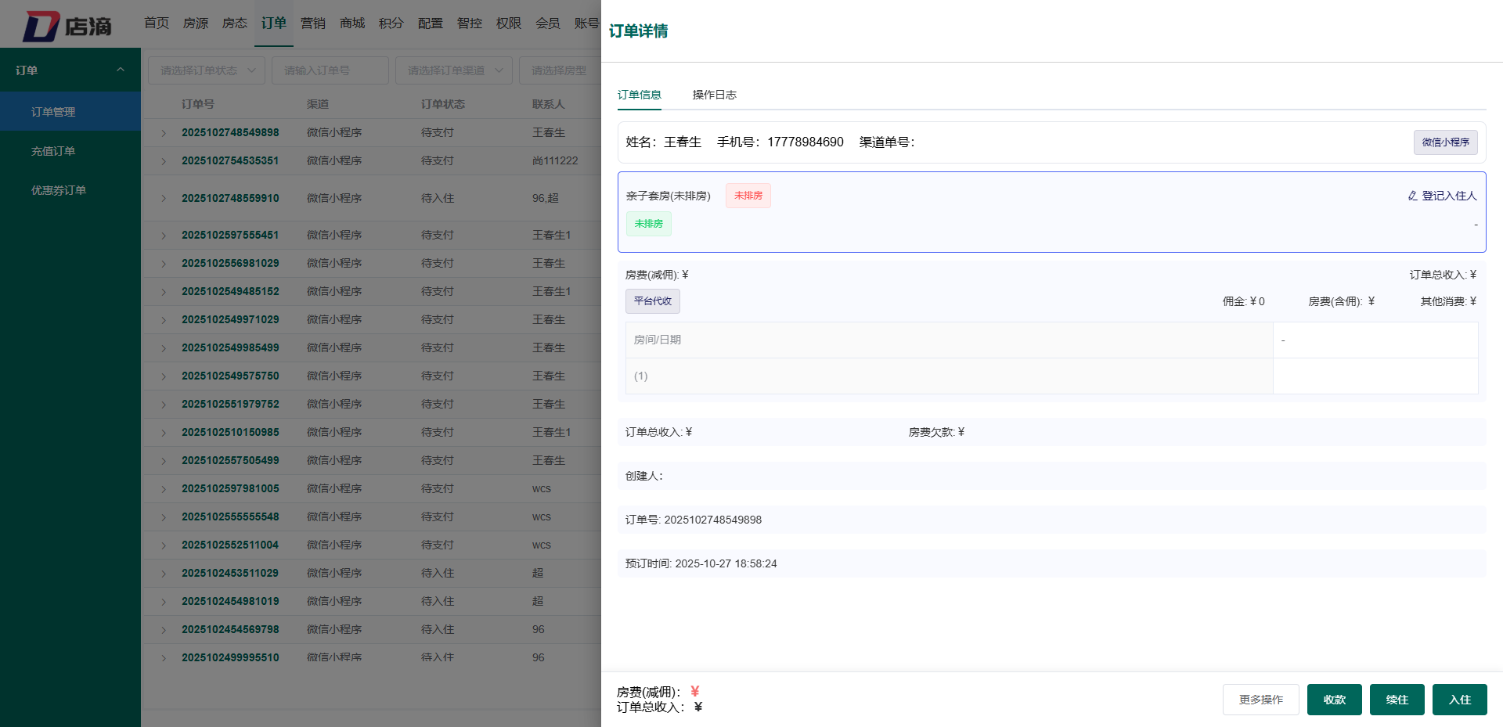Click the 请输入订单号 input field
Image resolution: width=1503 pixels, height=727 pixels.
point(330,70)
